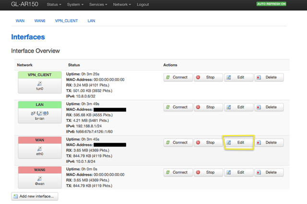307x204 pixels.
Task: Stop the VPN_CLIENT interface
Action: tap(208, 78)
